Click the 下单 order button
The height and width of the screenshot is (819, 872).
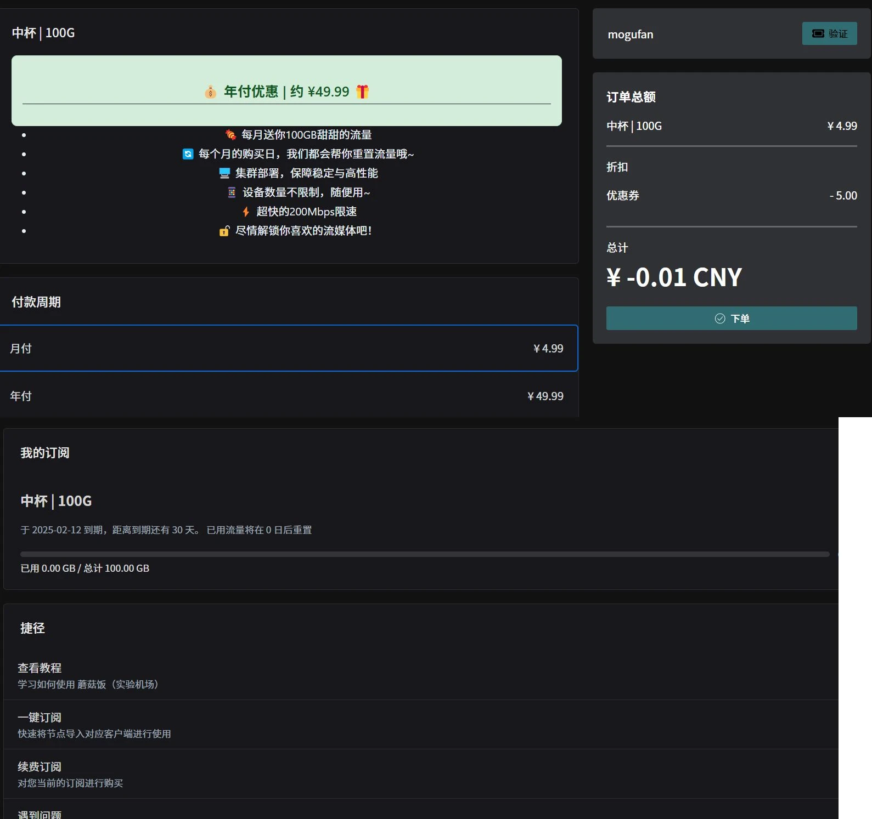732,318
